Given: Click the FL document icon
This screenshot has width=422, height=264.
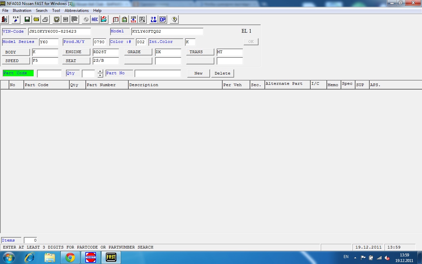Looking at the screenshot, I should pyautogui.click(x=142, y=19).
